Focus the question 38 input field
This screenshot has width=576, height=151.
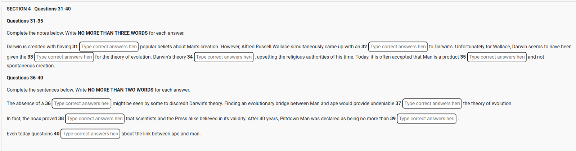95,119
